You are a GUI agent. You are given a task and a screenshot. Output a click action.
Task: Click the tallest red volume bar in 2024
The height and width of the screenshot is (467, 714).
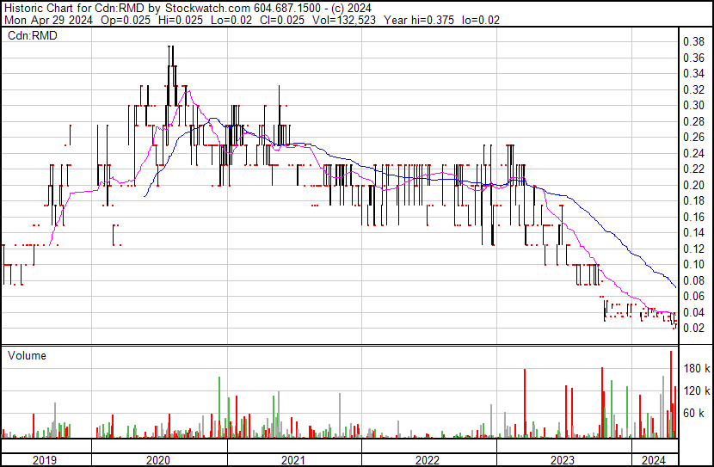671,395
